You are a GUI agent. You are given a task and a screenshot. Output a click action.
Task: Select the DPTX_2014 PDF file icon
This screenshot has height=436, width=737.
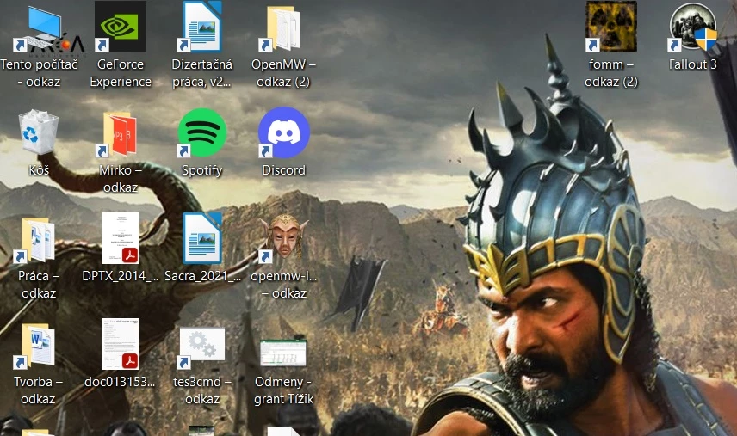(x=121, y=238)
